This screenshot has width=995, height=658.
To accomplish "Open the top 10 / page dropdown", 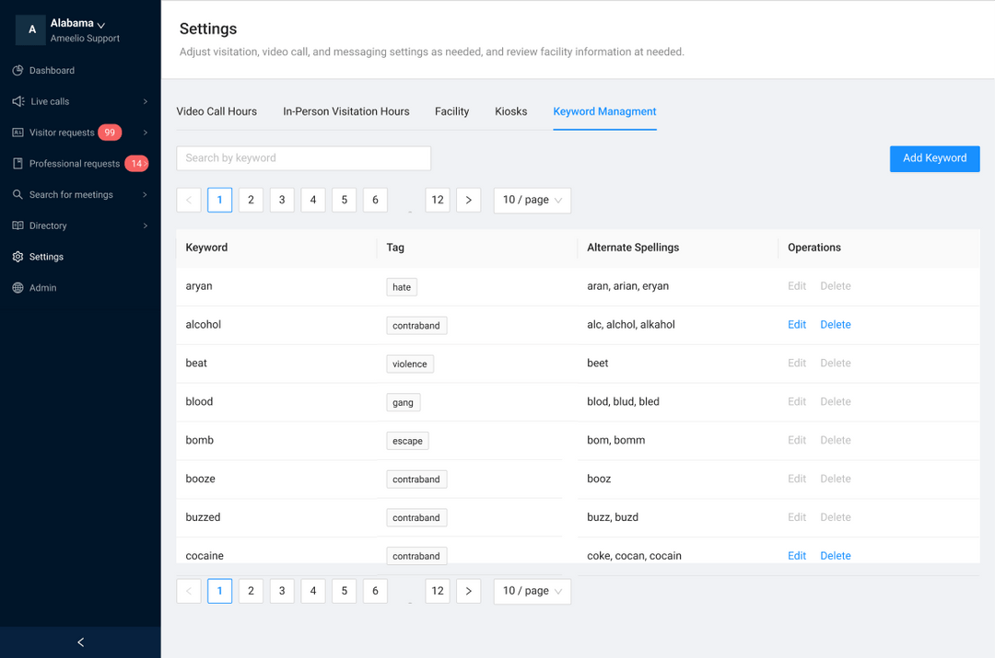I will click(x=532, y=201).
